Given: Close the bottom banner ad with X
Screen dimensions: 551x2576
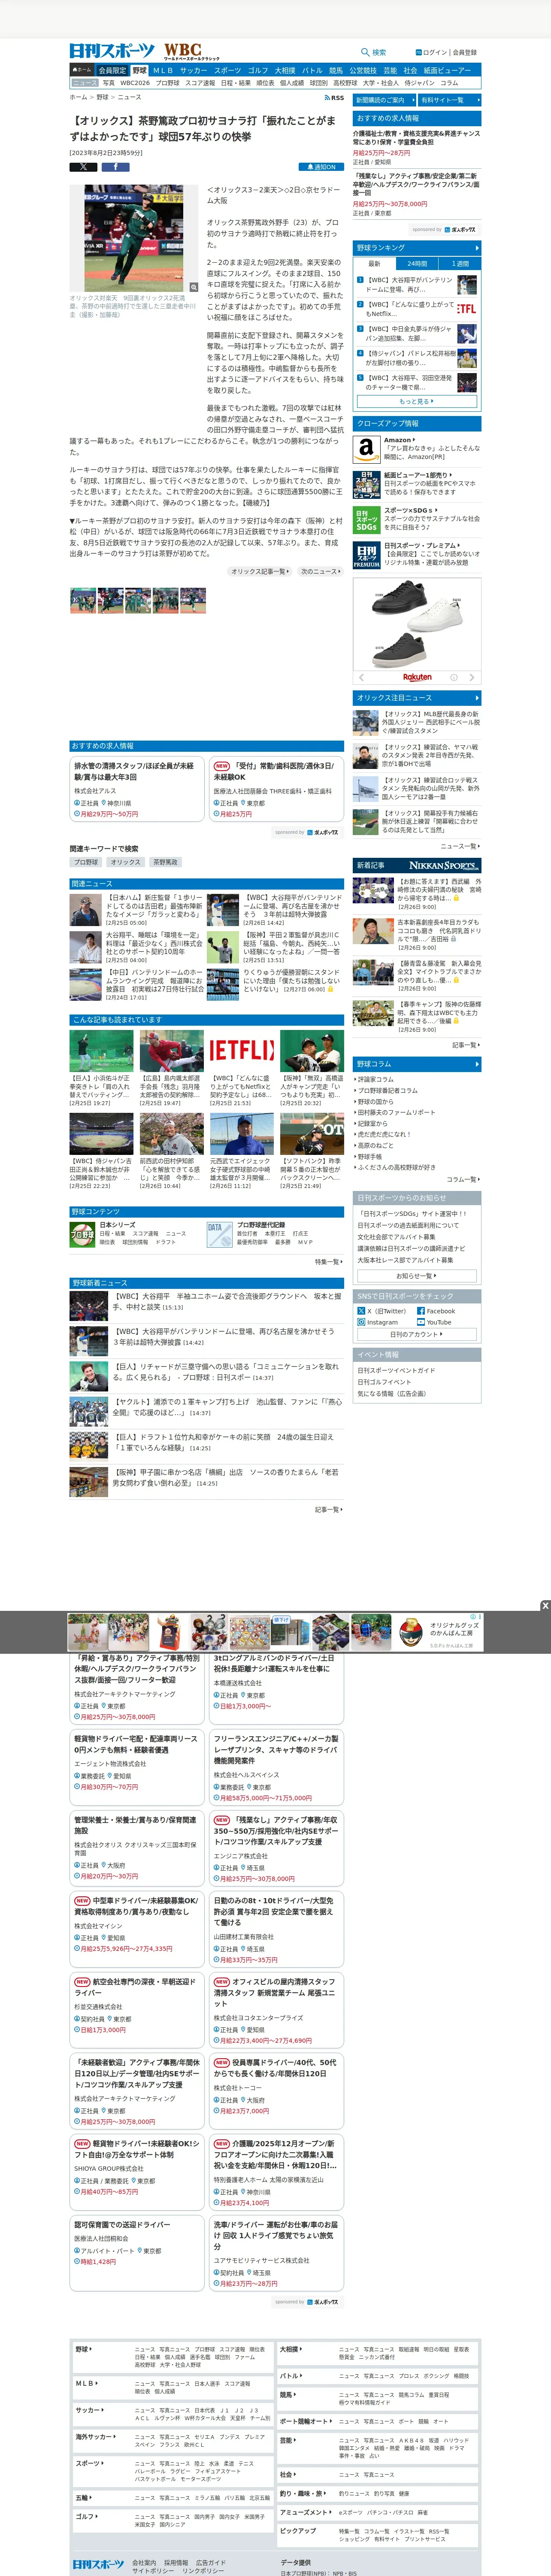Looking at the screenshot, I should pos(545,1606).
